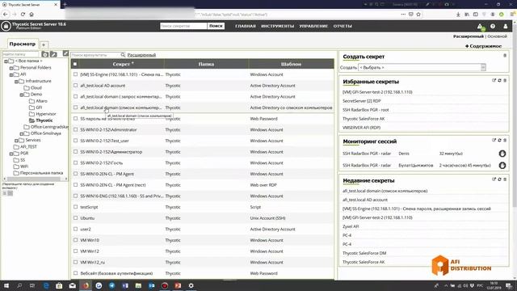Bookmark page with the star icon
Viewport: 517px width, 291px height.
tap(418, 15)
